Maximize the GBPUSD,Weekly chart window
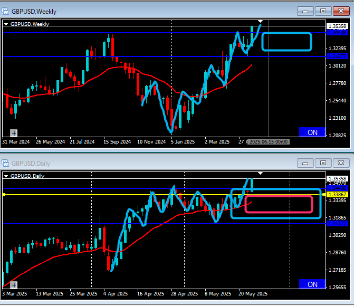Viewport: 354px width, 306px height. coord(323,11)
